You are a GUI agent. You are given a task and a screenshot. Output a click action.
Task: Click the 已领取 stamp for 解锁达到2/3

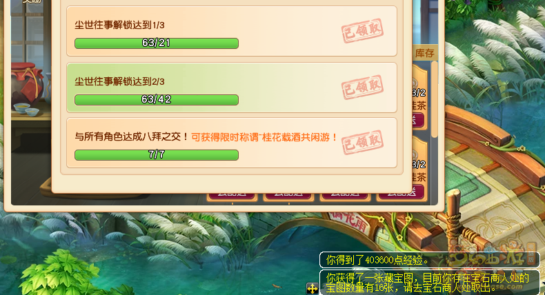coord(362,88)
